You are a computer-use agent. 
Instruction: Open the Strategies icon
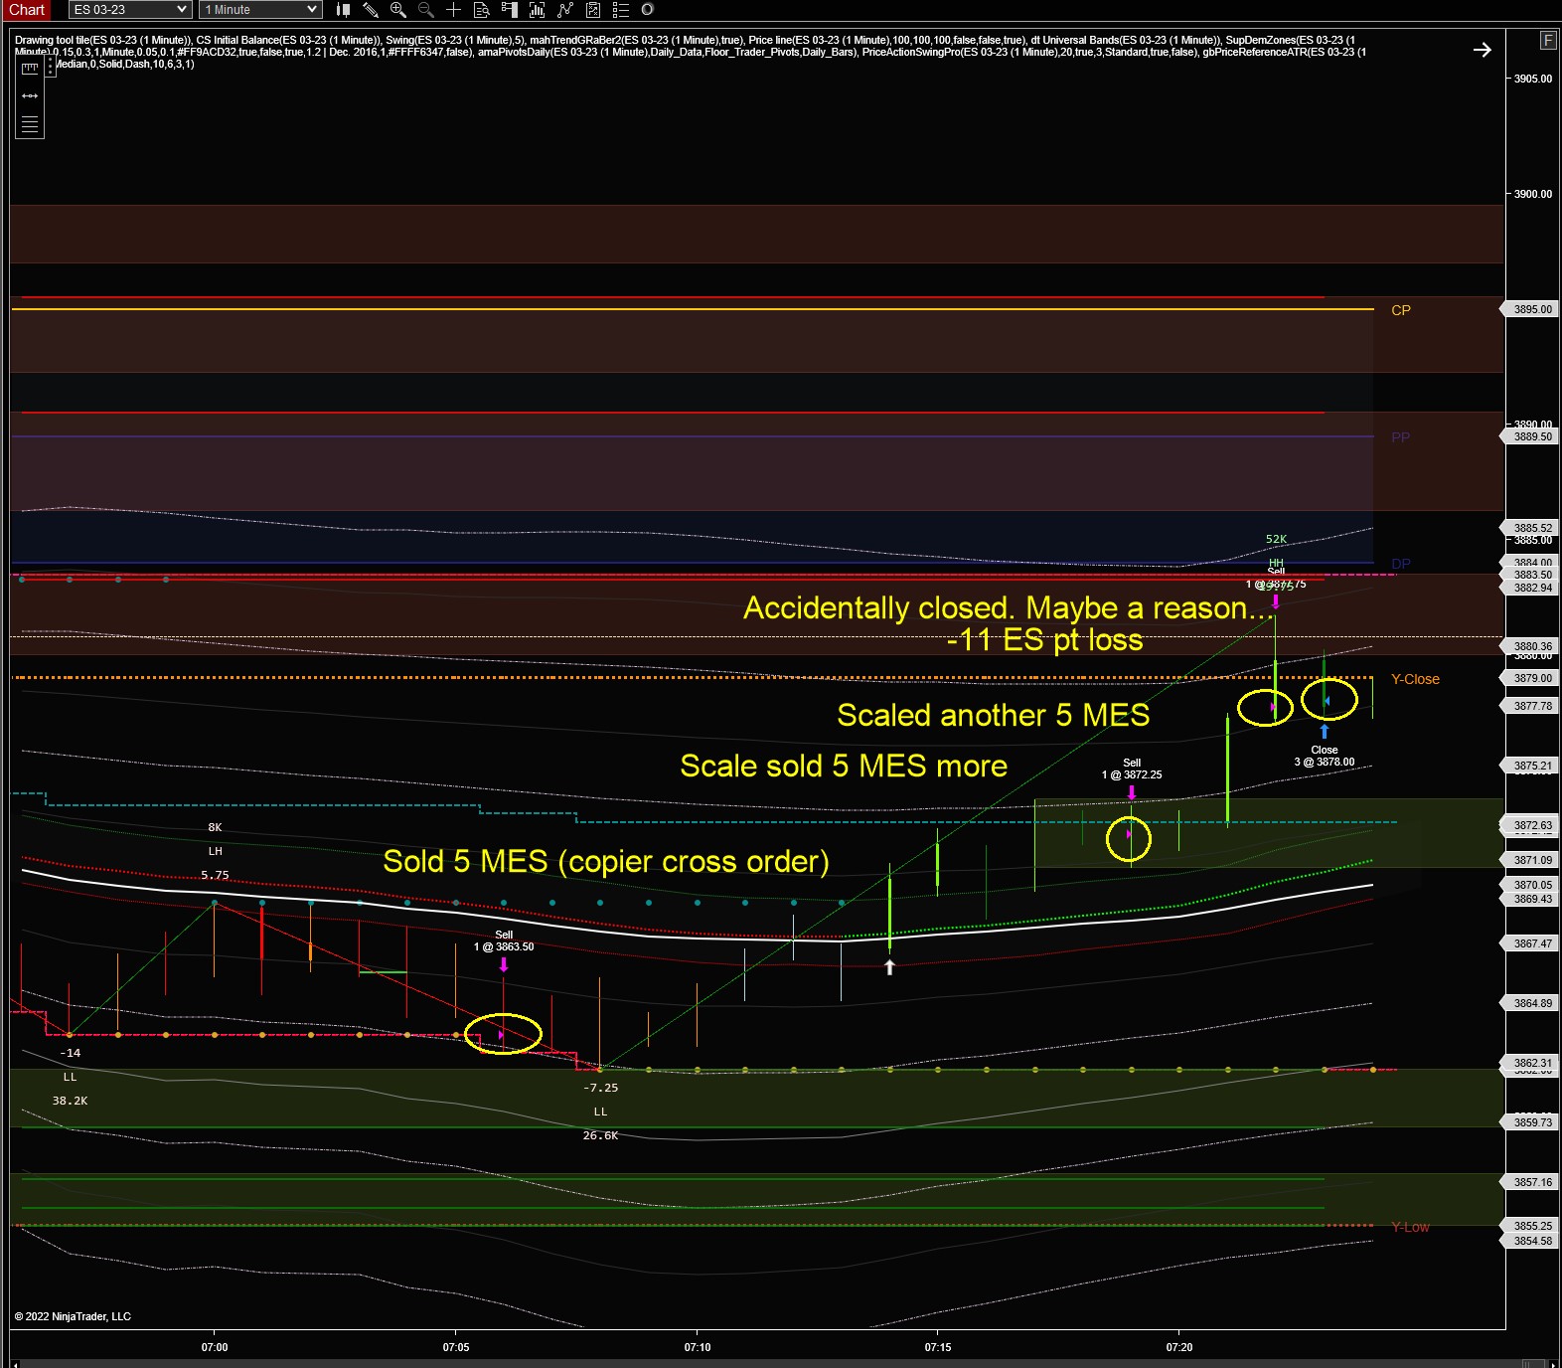565,9
